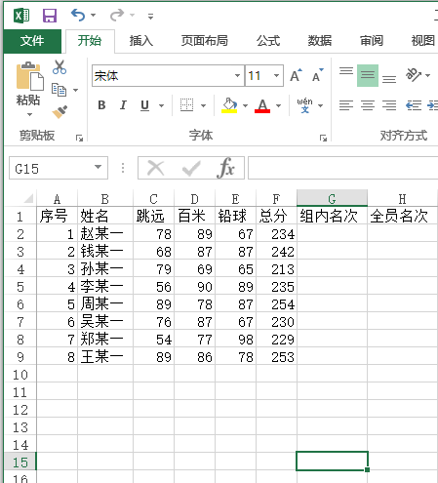Click the Excel application icon
This screenshot has width=438, height=483.
(x=21, y=16)
